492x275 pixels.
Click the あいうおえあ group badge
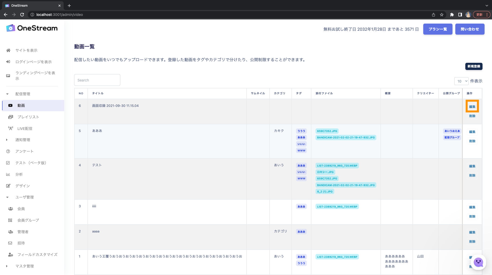(452, 131)
